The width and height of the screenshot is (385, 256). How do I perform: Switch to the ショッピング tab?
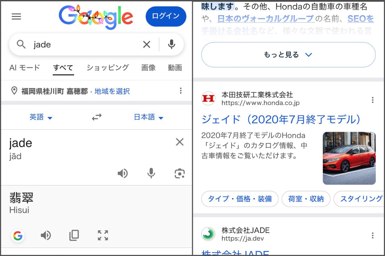pyautogui.click(x=107, y=68)
